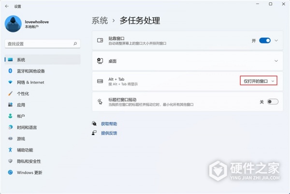This screenshot has height=194, width=290.
Task: Click the Bluetooth icon in sidebar
Action: pos(10,70)
